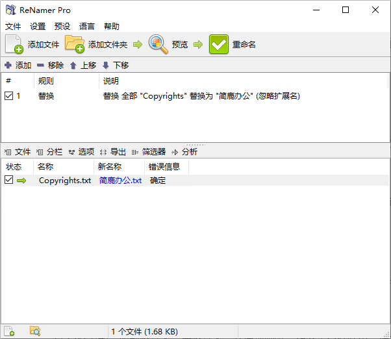Image resolution: width=391 pixels, height=339 pixels.
Task: Maximize the ReNamer Pro window
Action: 346,10
